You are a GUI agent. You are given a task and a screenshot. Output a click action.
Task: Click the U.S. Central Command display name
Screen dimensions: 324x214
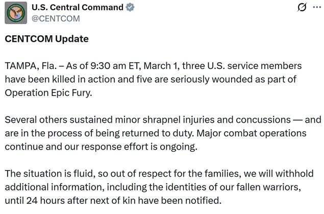coord(77,8)
